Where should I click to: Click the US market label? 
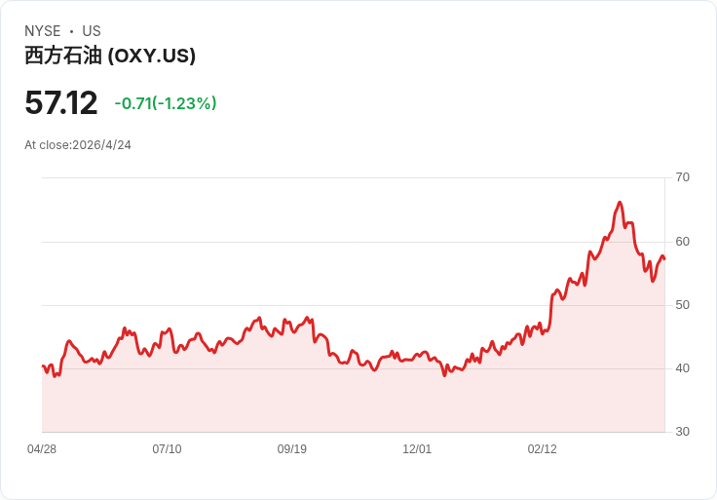click(x=92, y=31)
